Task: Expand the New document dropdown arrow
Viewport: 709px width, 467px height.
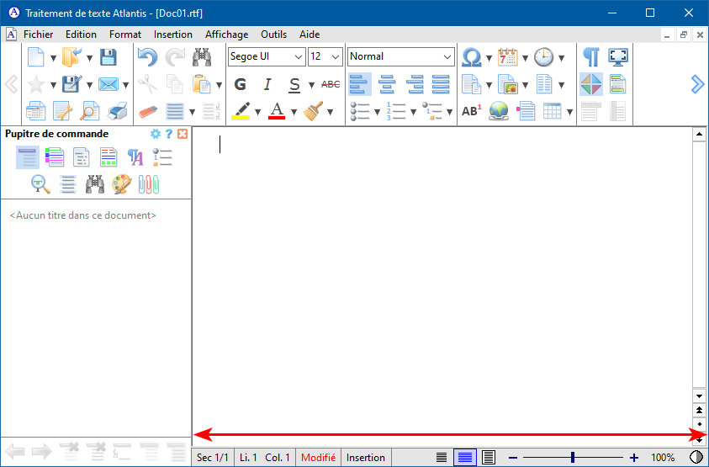Action: (x=53, y=58)
